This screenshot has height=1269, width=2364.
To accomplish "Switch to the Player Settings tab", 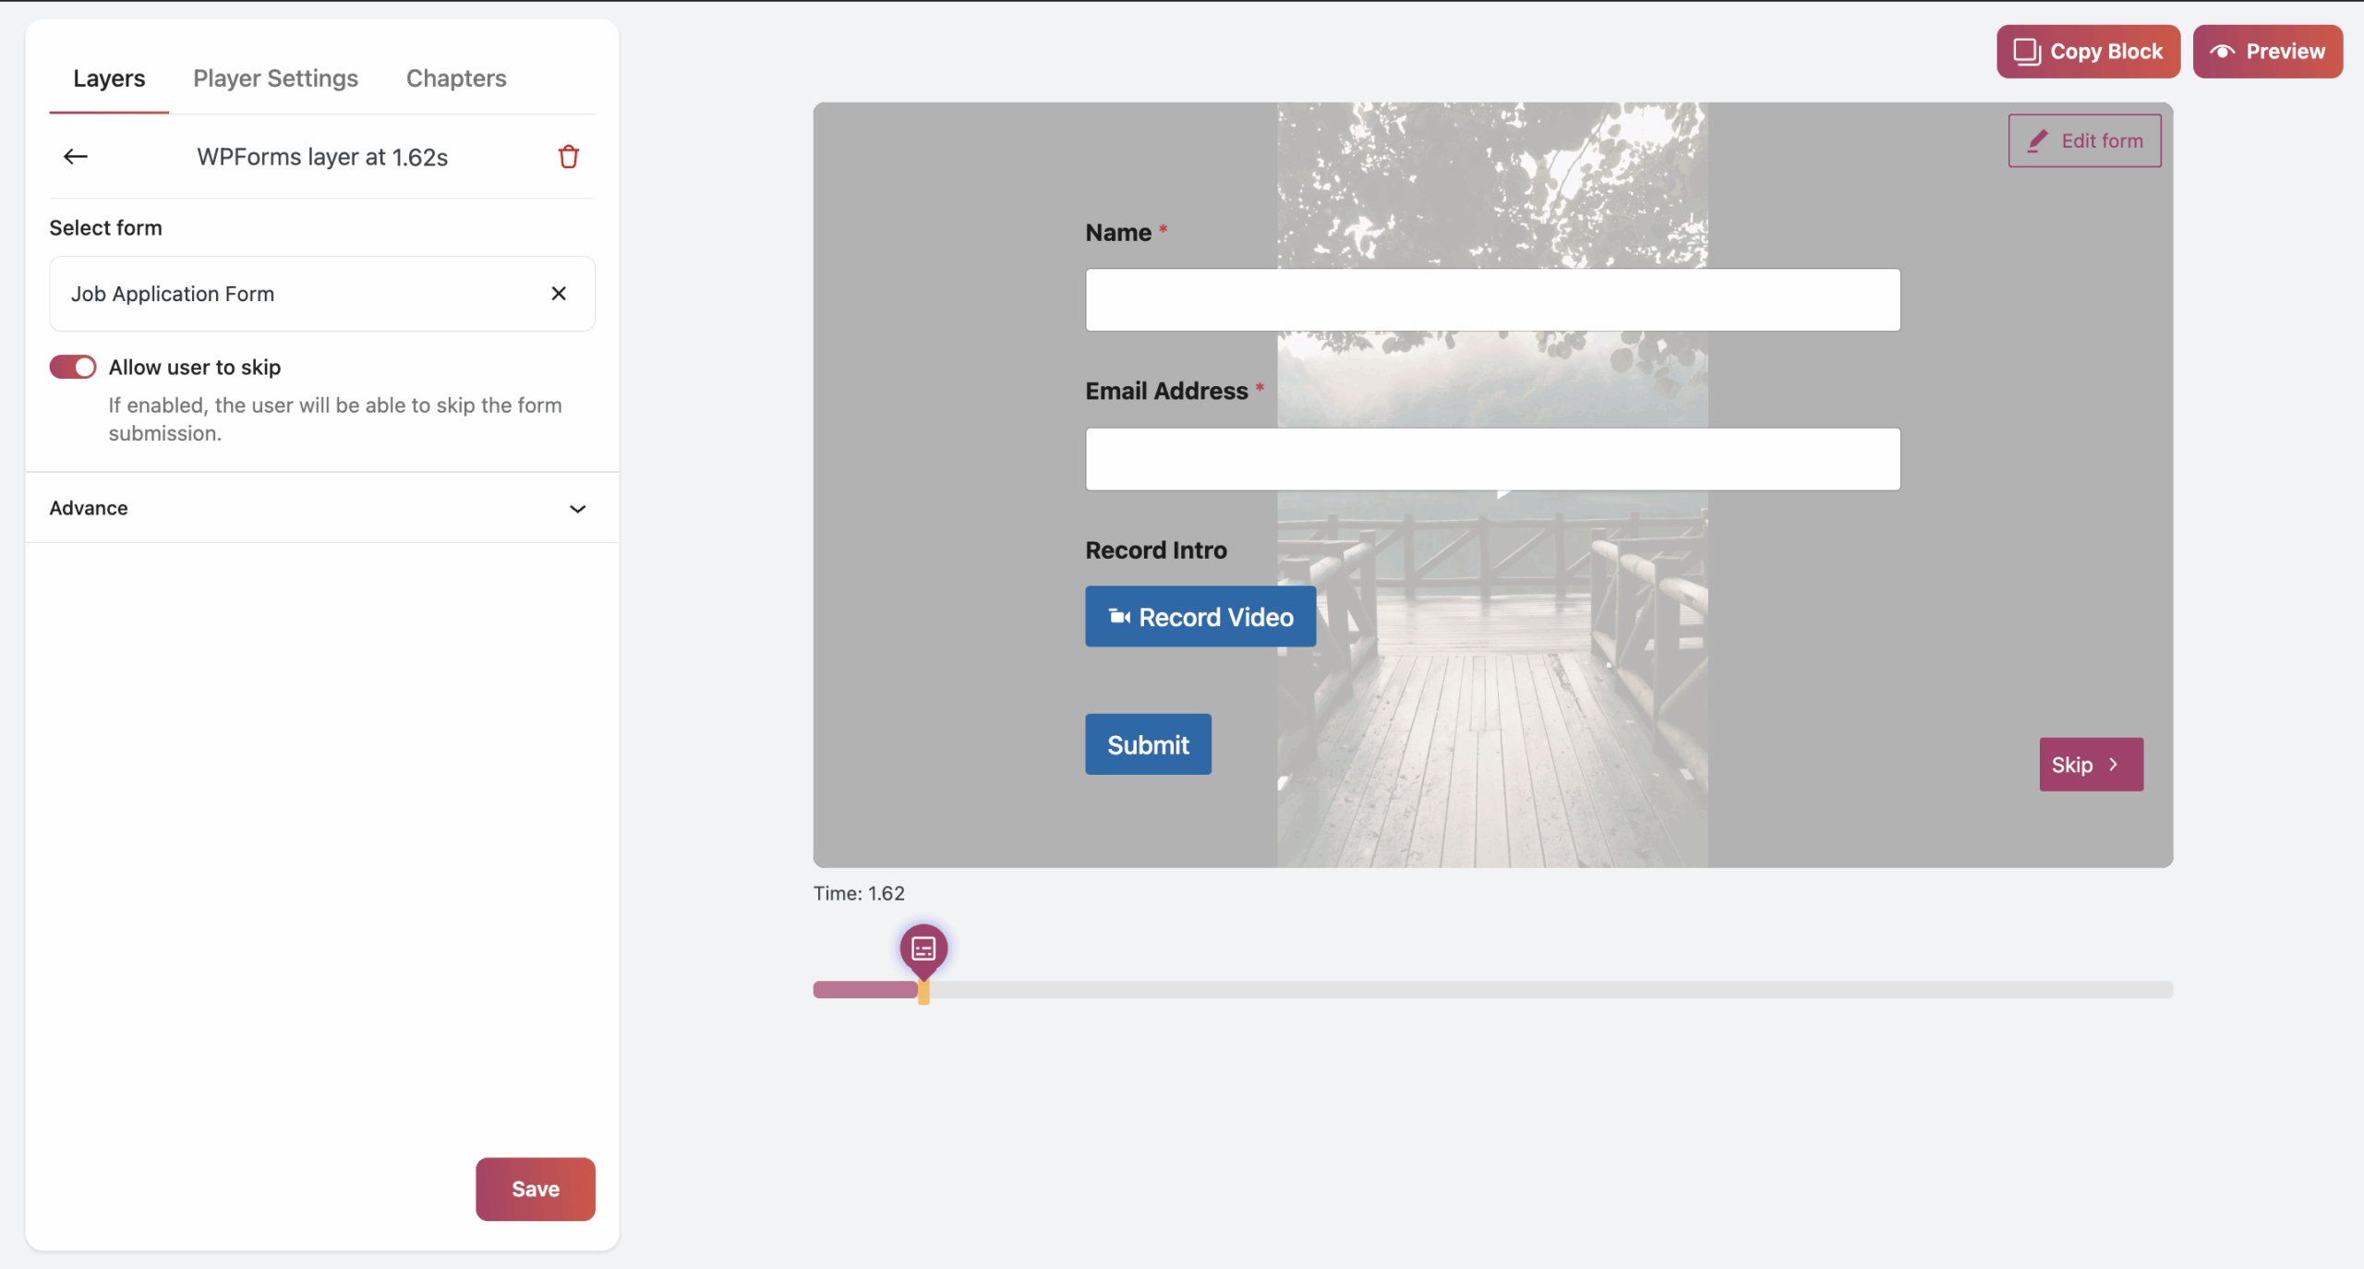I will tap(275, 79).
